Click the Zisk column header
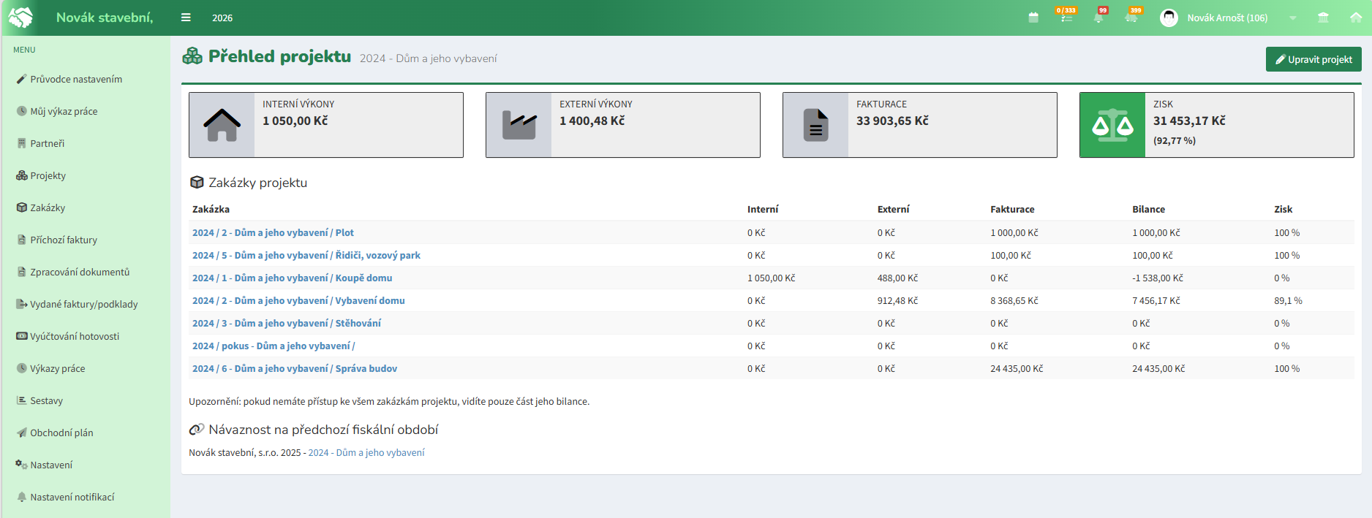1372x518 pixels. pyautogui.click(x=1284, y=210)
